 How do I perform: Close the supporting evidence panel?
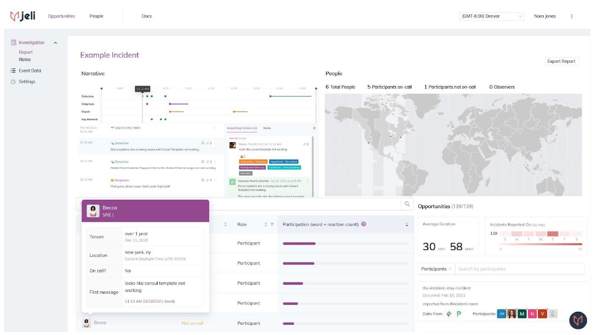(x=314, y=128)
